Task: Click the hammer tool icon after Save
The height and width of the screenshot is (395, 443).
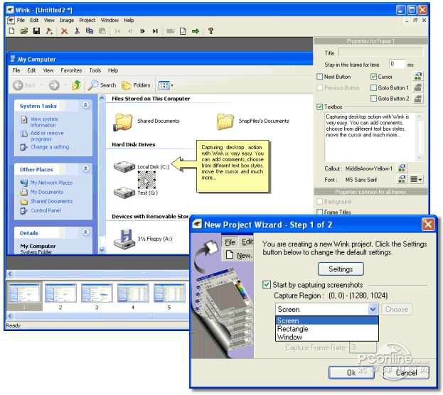Action: [x=49, y=31]
